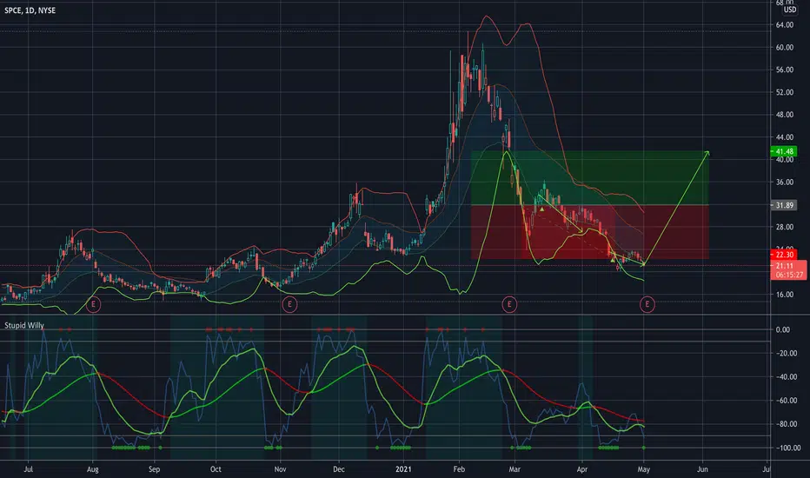
Task: Select the gray 31.89 entry price label
Action: [x=784, y=205]
